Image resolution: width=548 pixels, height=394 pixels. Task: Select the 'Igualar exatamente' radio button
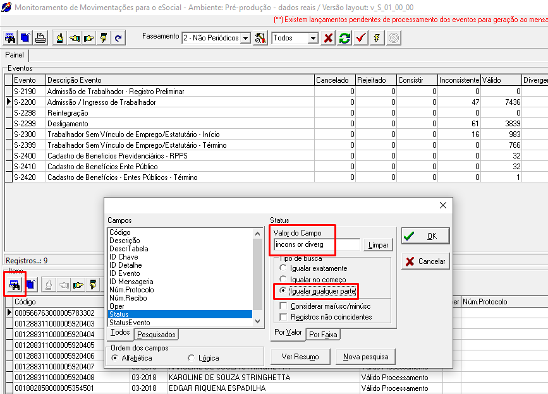tap(283, 268)
